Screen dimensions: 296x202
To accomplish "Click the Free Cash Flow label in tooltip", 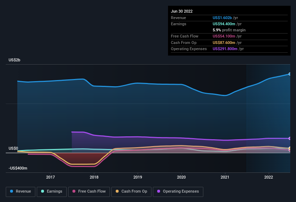I will click(x=185, y=36).
